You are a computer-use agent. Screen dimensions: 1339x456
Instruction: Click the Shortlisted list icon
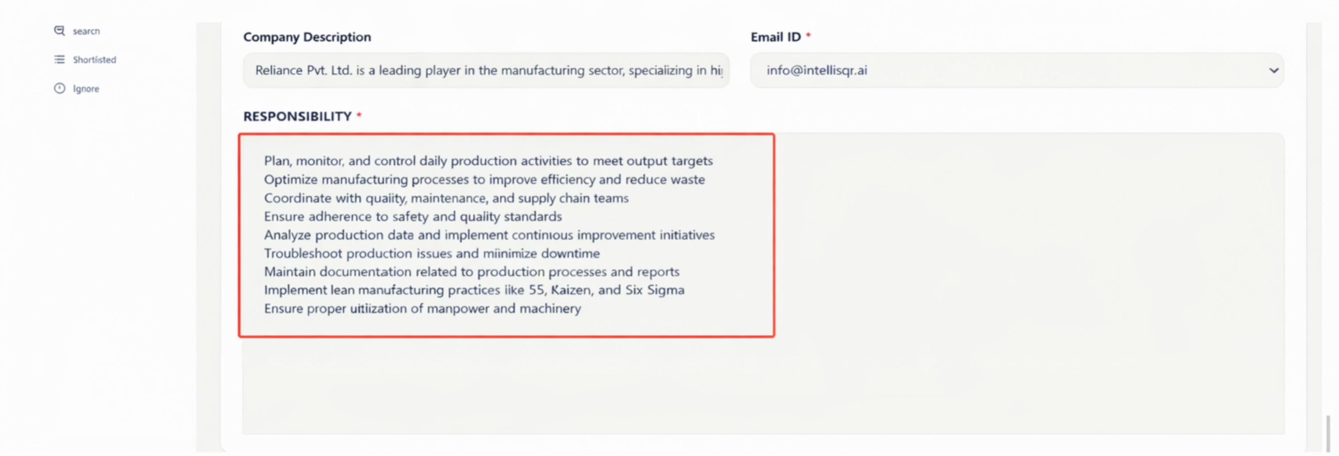(x=59, y=59)
